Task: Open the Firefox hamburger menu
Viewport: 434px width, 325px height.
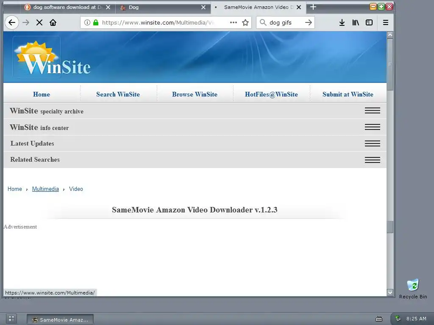Action: (386, 22)
